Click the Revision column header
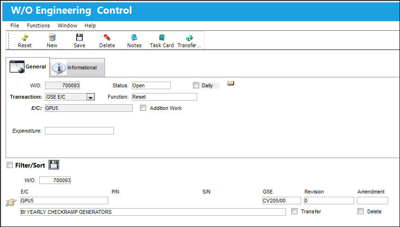The image size is (400, 227). click(x=314, y=192)
